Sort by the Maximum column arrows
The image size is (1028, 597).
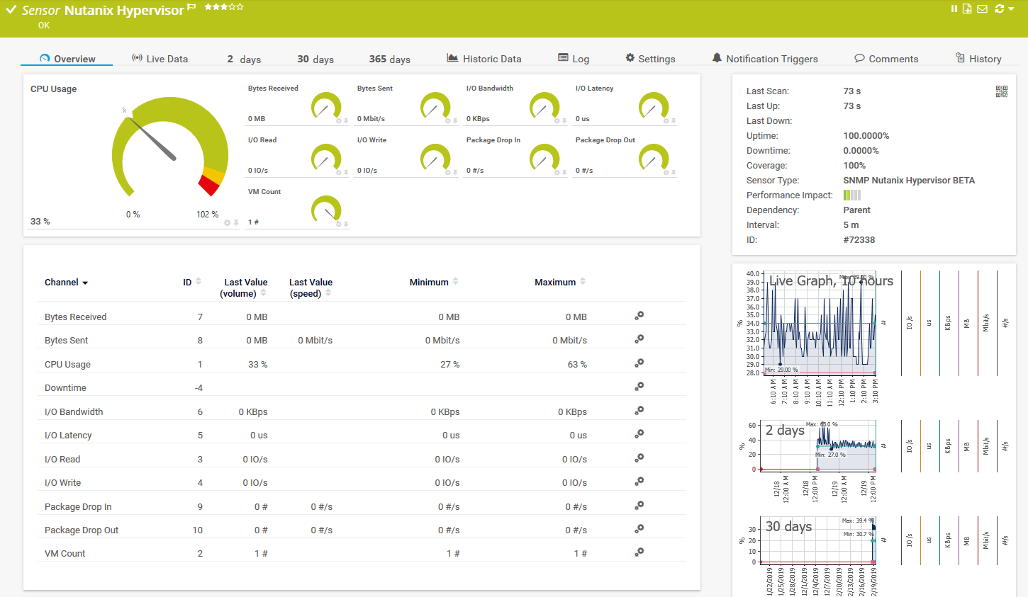click(x=583, y=282)
